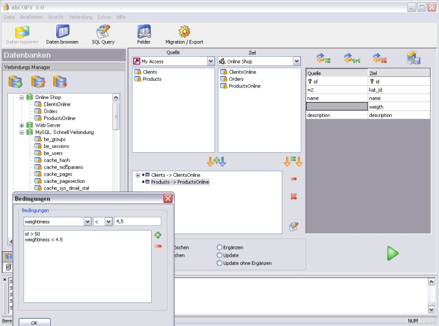The image size is (439, 326).
Task: Open the Quelle My Access dropdown
Action: pos(210,62)
